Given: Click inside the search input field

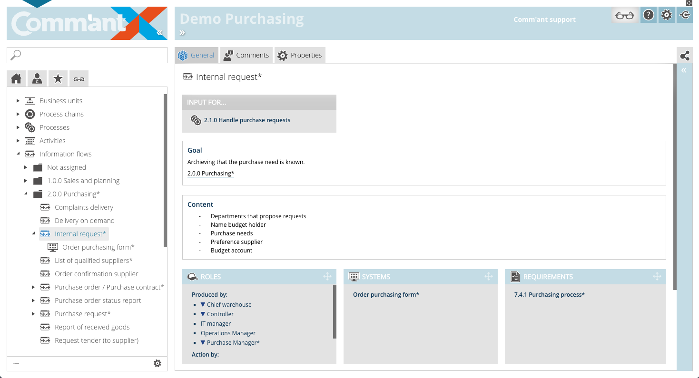Looking at the screenshot, I should [x=86, y=55].
